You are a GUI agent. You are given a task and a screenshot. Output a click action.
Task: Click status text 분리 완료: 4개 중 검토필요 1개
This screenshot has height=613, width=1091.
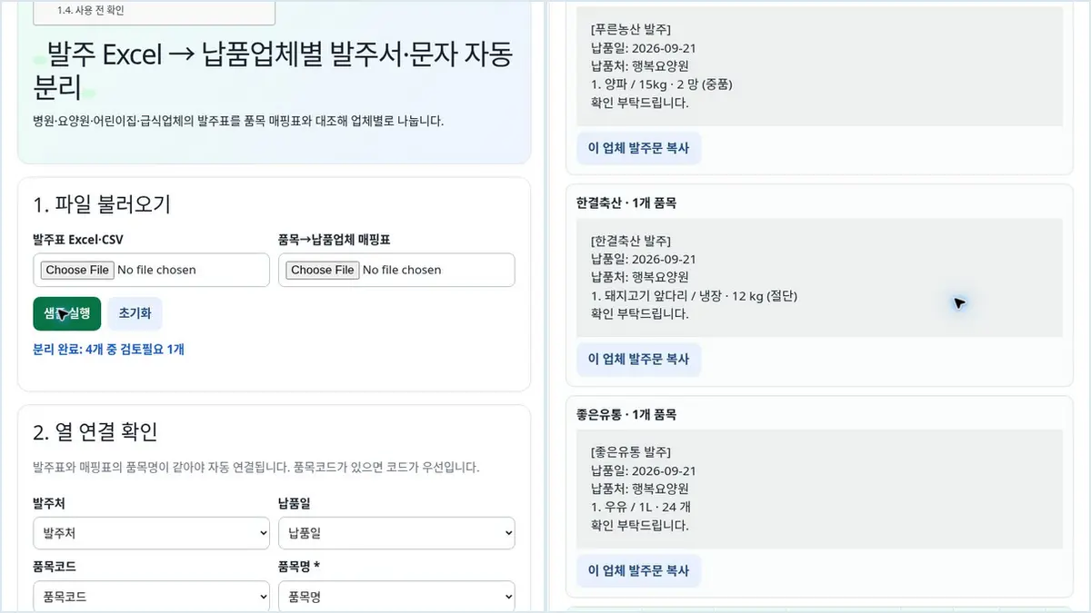coord(108,349)
